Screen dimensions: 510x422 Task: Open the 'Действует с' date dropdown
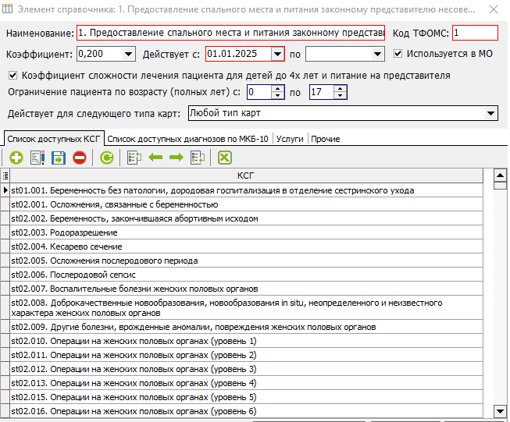tap(277, 54)
